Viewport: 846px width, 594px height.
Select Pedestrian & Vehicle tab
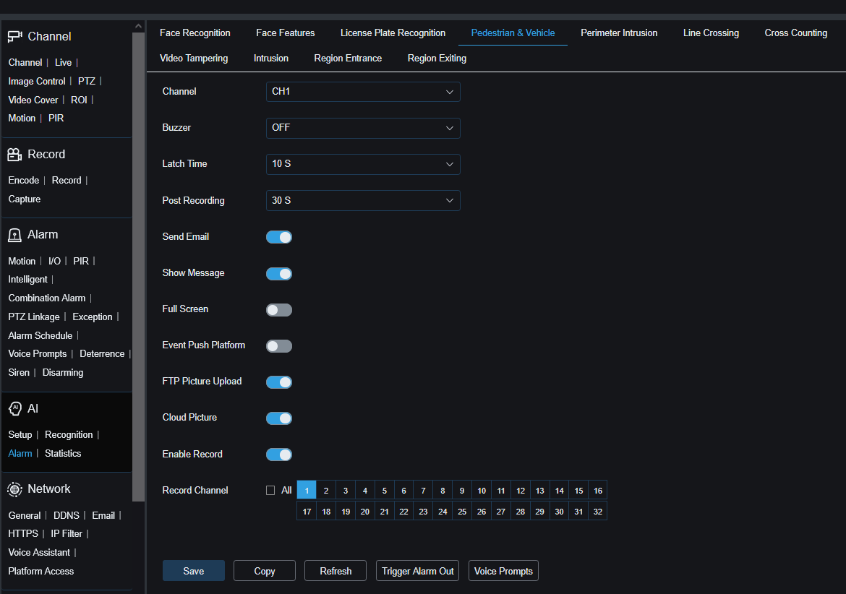[513, 33]
